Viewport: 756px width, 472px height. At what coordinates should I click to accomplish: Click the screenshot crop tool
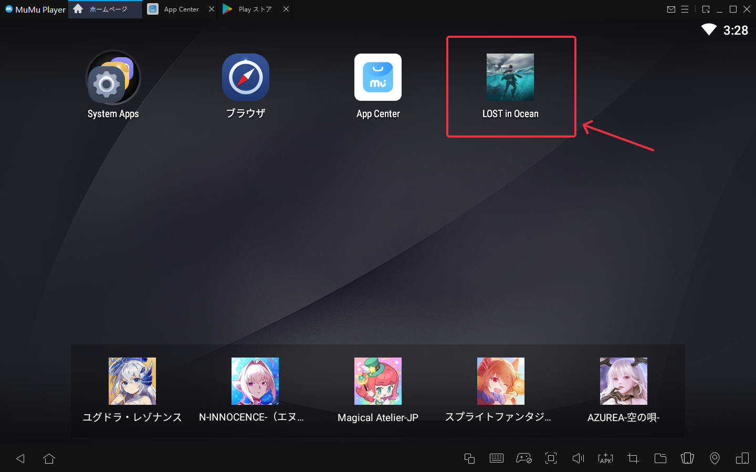point(633,458)
